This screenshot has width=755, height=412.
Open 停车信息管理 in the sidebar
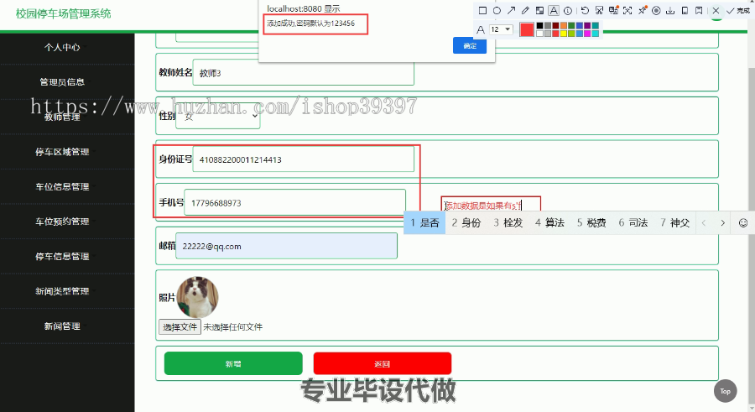point(62,257)
